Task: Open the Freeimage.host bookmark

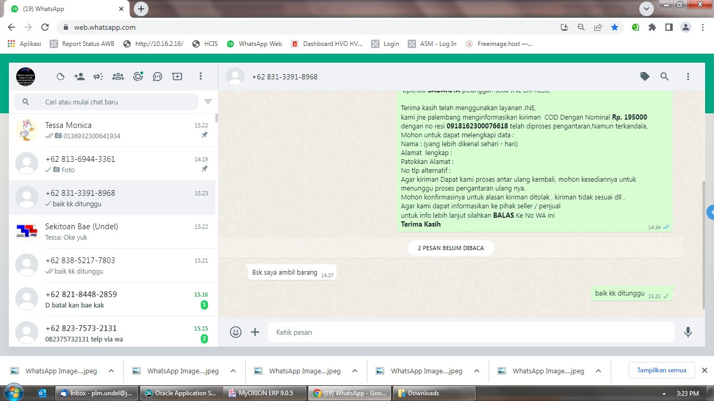Action: tap(499, 44)
